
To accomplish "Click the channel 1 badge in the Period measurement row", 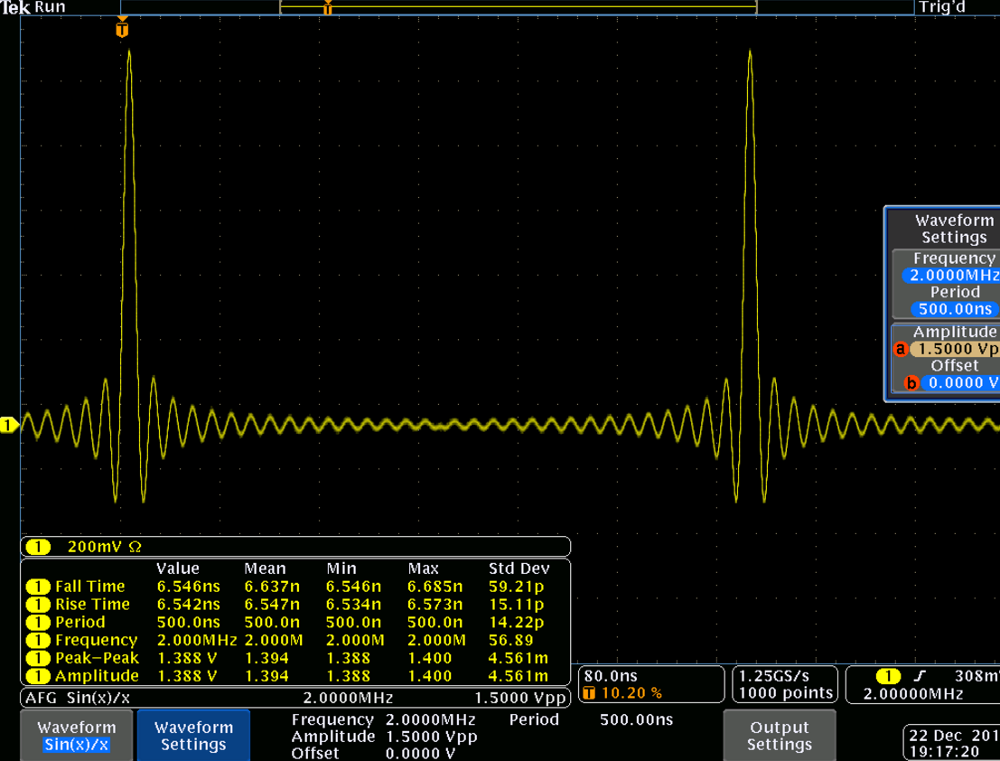I will (x=38, y=623).
